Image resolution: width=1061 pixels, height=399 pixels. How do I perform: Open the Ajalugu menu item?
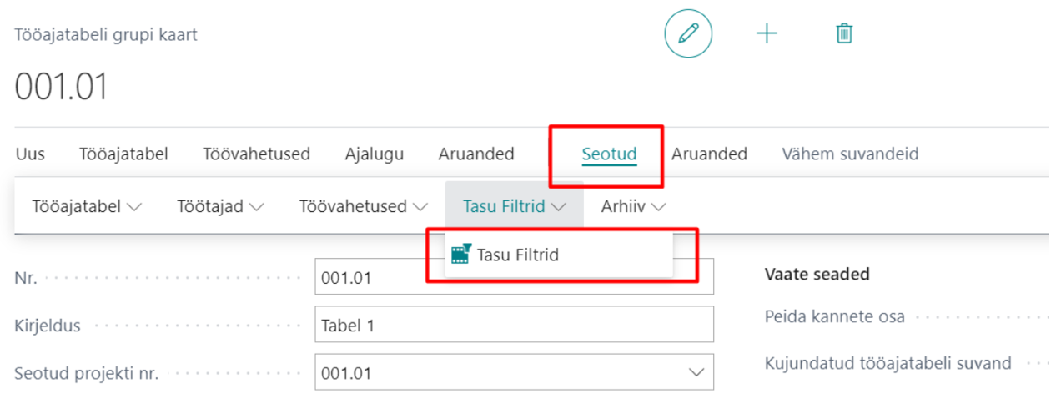[x=375, y=154]
